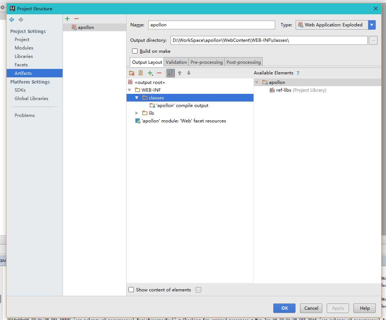The width and height of the screenshot is (386, 320).
Task: Enable Build on make checkbox
Action: [x=135, y=51]
